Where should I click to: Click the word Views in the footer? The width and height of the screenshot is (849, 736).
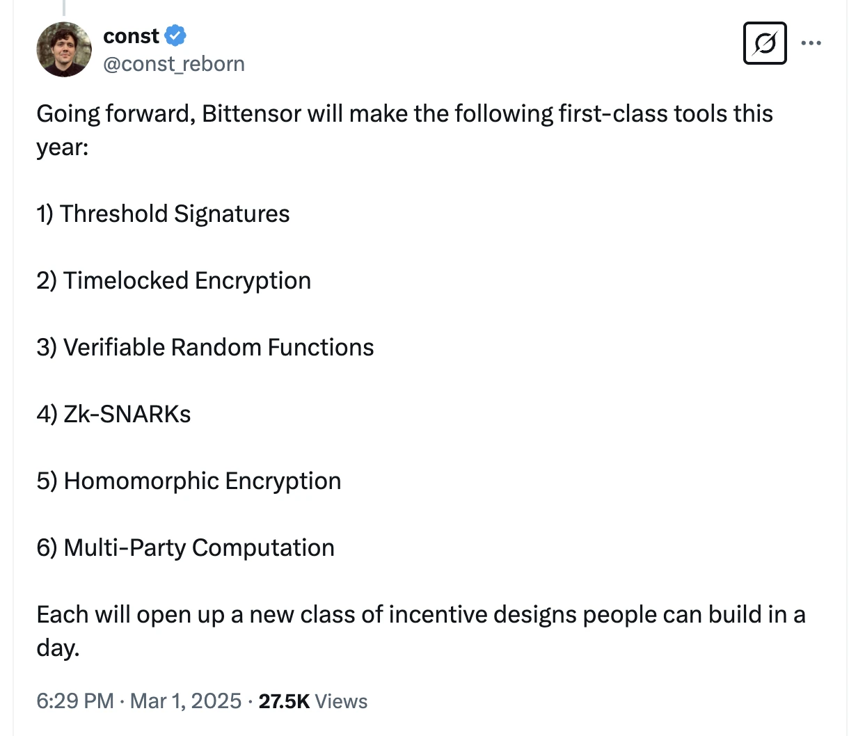pyautogui.click(x=341, y=701)
